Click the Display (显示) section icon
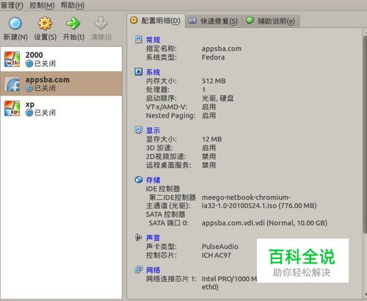 [x=139, y=130]
